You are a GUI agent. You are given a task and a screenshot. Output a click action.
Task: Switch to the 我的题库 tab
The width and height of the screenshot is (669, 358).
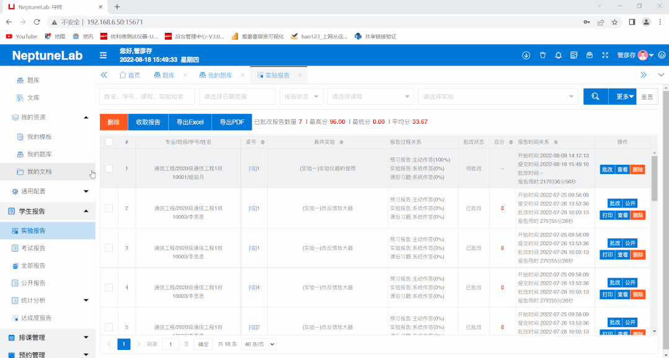(219, 75)
